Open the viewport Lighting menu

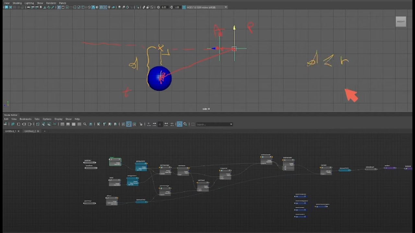point(29,3)
